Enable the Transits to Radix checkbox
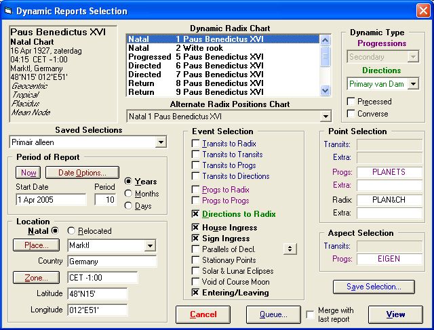 [x=196, y=144]
